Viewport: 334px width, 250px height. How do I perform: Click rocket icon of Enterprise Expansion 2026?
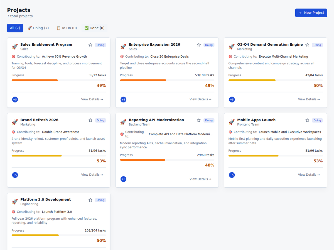pyautogui.click(x=123, y=46)
